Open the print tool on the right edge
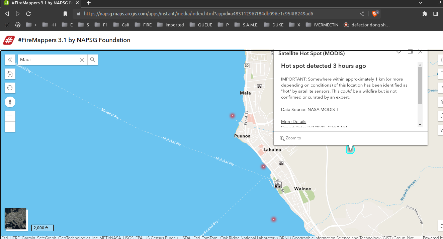The height and width of the screenshot is (239, 443). pyautogui.click(x=441, y=116)
